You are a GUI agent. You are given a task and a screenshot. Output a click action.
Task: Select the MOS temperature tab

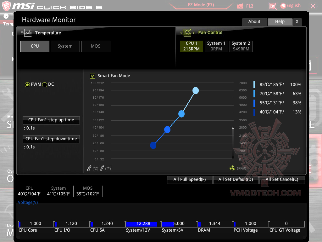point(96,46)
